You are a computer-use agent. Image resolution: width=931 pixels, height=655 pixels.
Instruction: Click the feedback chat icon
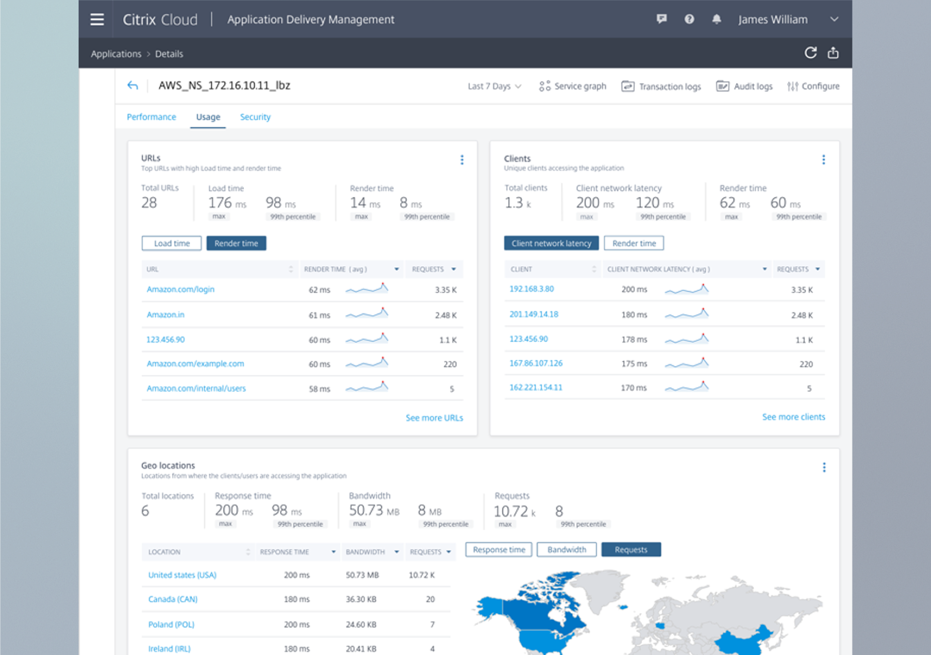click(x=661, y=19)
